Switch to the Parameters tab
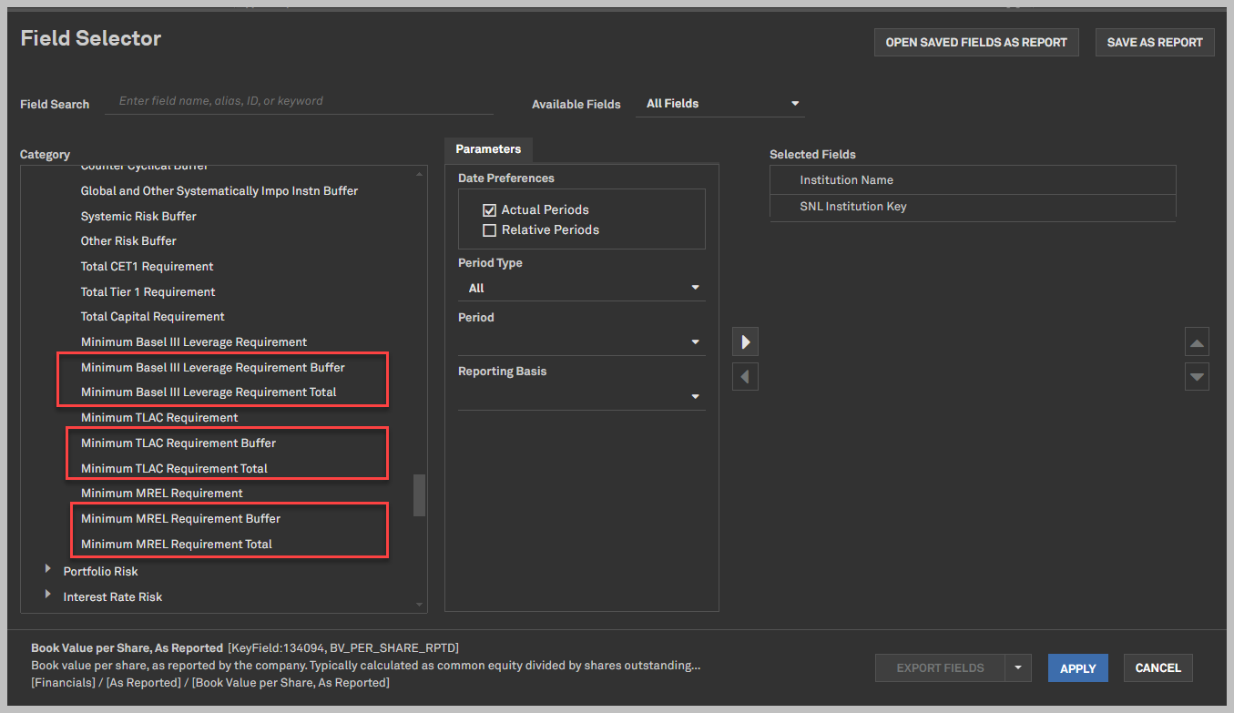 coord(488,149)
